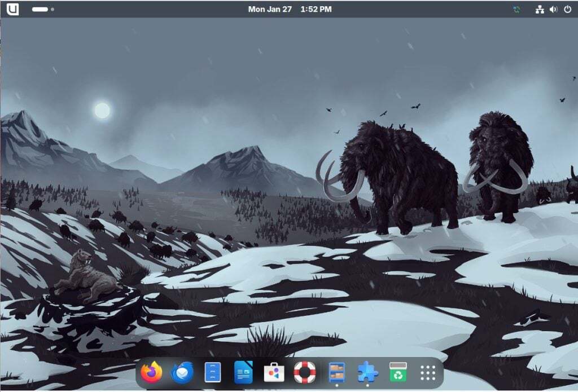Image resolution: width=578 pixels, height=392 pixels.
Task: Click the update indicator tray icon
Action: [x=516, y=10]
